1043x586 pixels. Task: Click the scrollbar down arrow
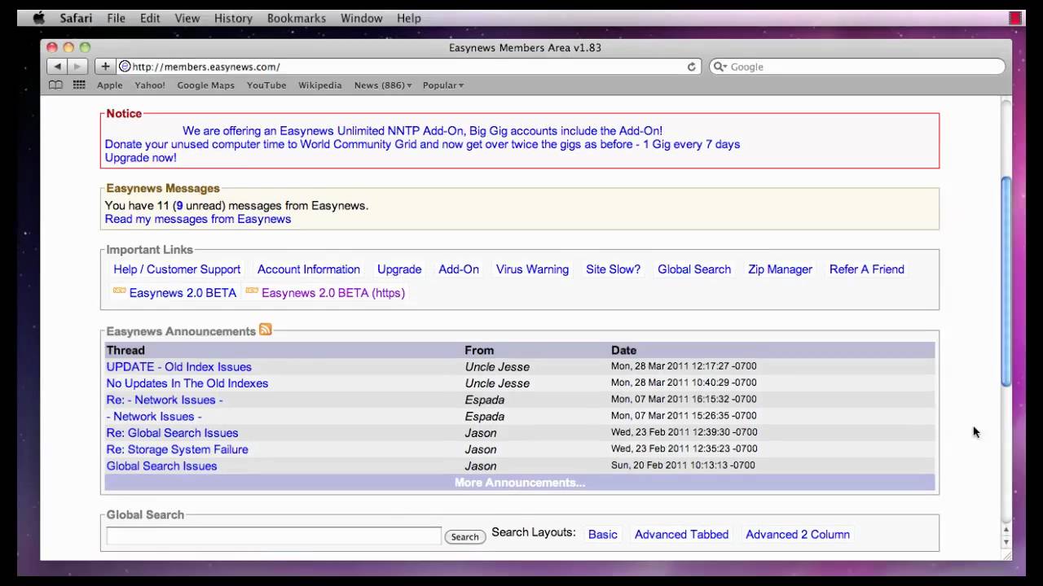[1006, 542]
